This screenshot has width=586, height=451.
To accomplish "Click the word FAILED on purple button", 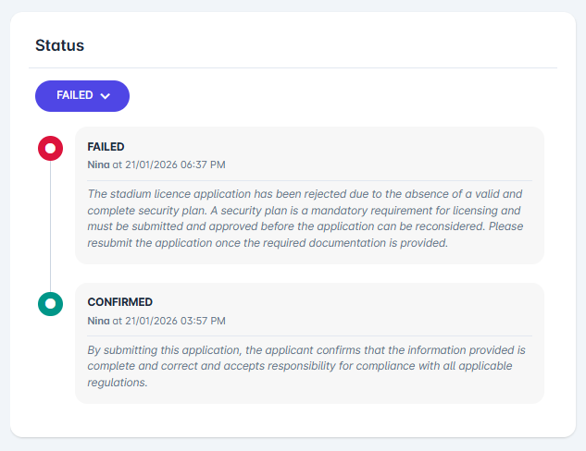I will [x=74, y=96].
